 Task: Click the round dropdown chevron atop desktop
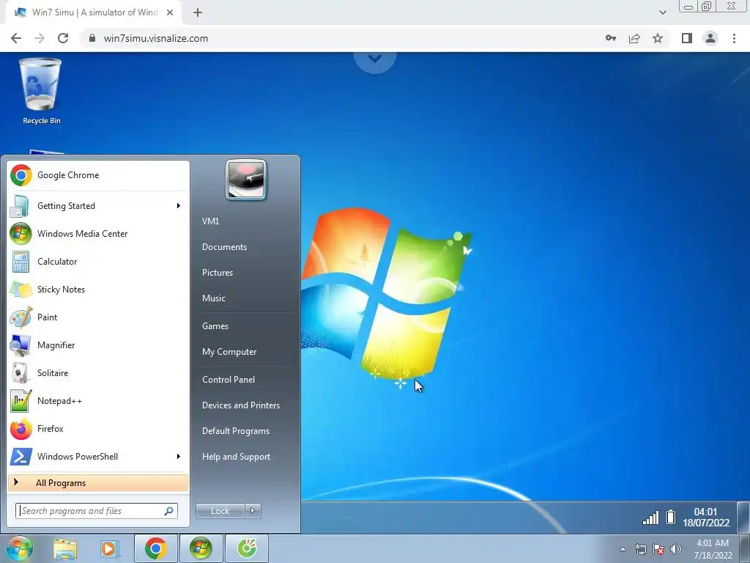tap(375, 60)
